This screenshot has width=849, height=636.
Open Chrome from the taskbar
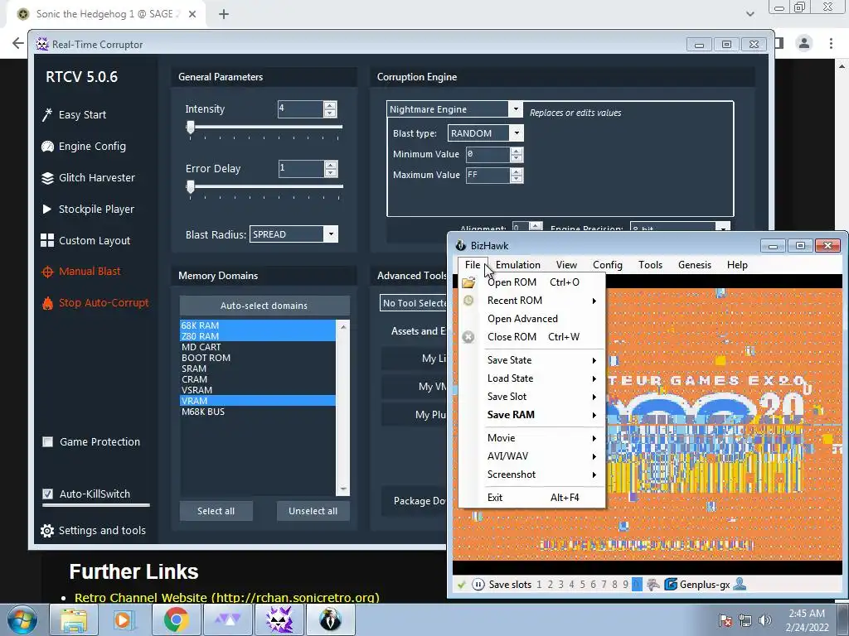pos(176,619)
